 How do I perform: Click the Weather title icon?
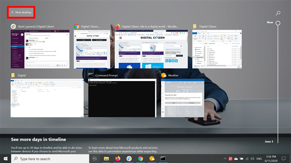pyautogui.click(x=163, y=75)
